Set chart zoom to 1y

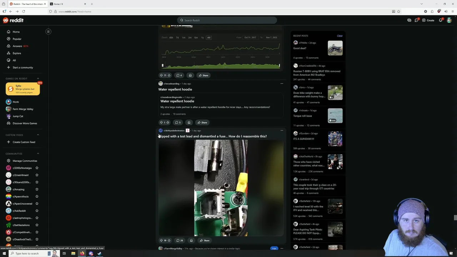point(202,37)
